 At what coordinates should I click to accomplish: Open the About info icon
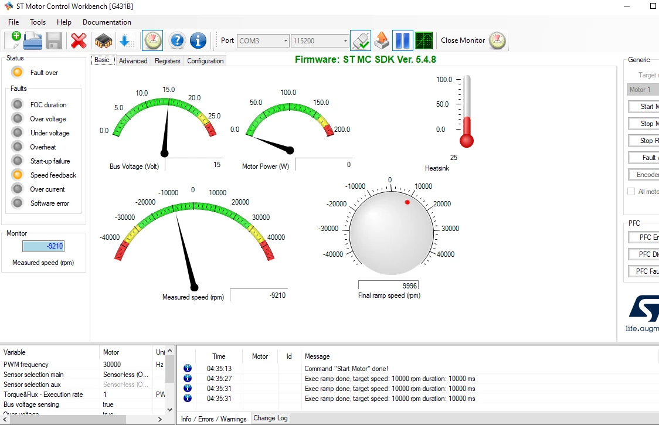coord(198,41)
